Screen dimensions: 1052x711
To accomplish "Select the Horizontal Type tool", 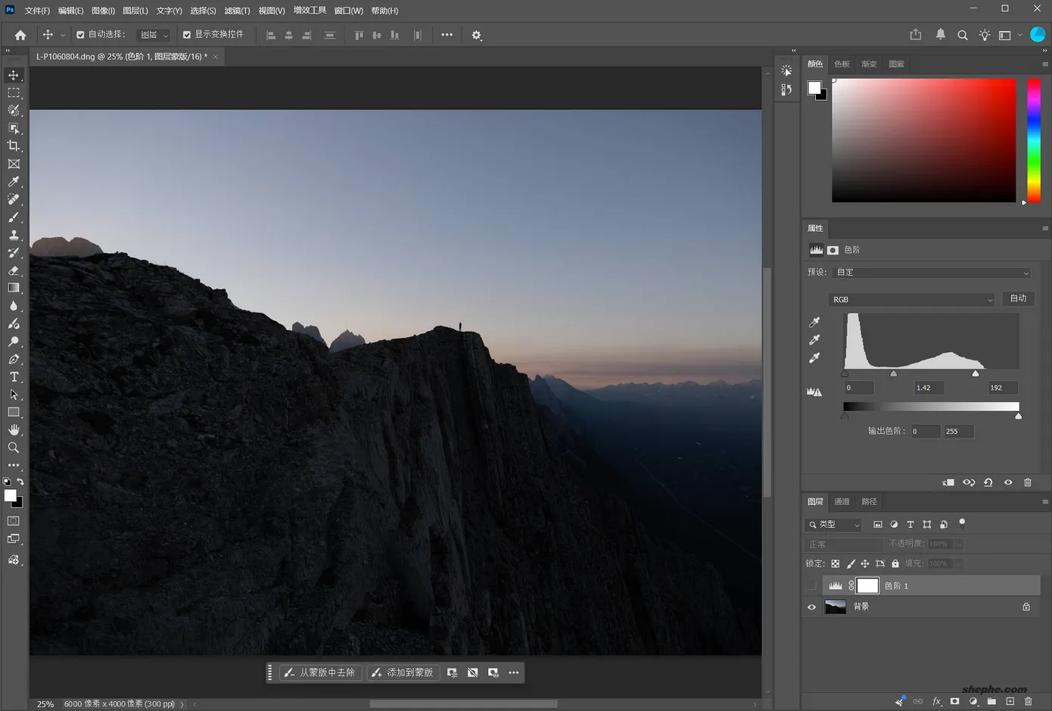I will click(x=14, y=376).
